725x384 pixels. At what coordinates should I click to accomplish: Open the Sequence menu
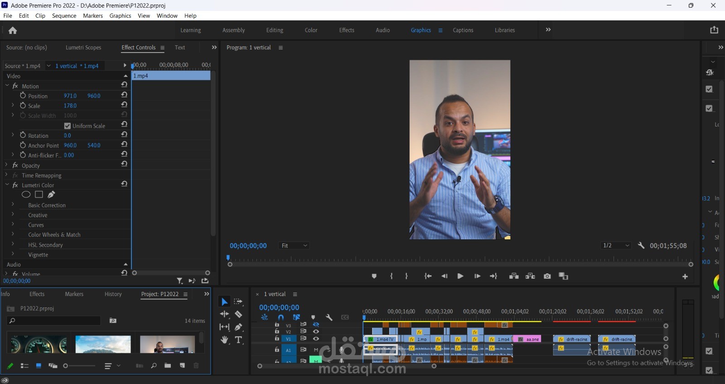coord(64,16)
